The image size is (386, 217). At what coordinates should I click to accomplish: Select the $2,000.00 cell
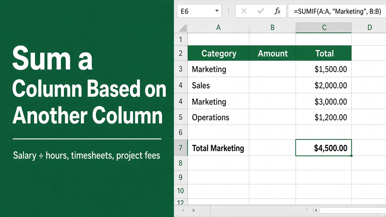tap(324, 85)
